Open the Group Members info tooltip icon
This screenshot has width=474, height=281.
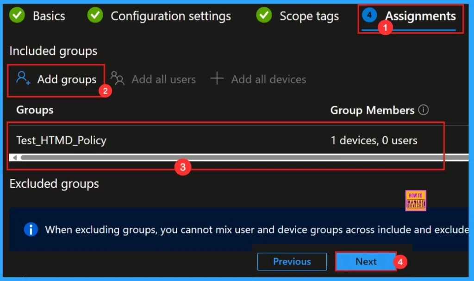[423, 110]
